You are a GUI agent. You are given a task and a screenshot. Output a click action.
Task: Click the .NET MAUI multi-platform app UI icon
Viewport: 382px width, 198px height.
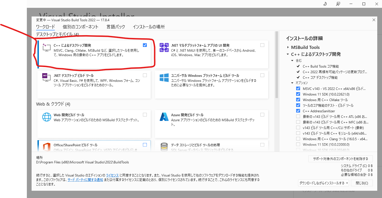[164, 47]
